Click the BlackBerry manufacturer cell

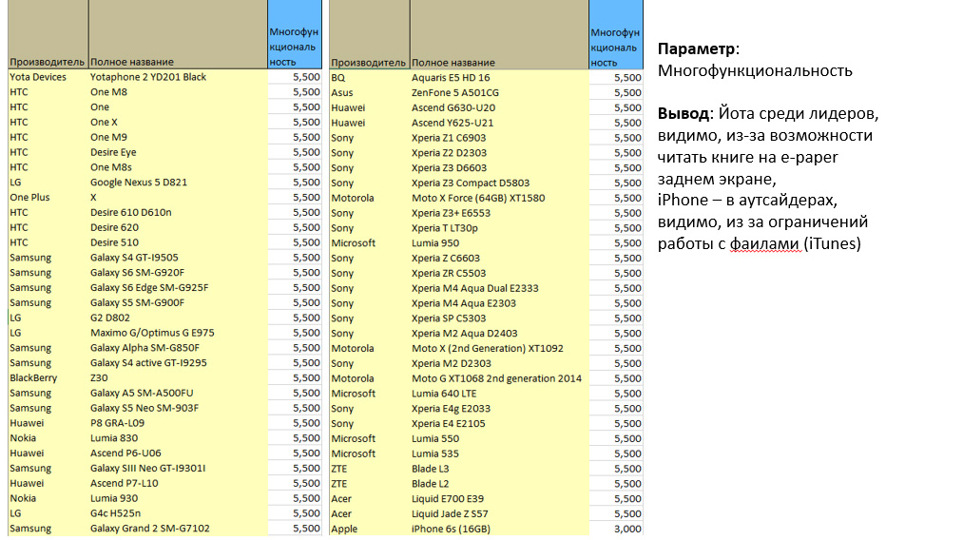48,377
